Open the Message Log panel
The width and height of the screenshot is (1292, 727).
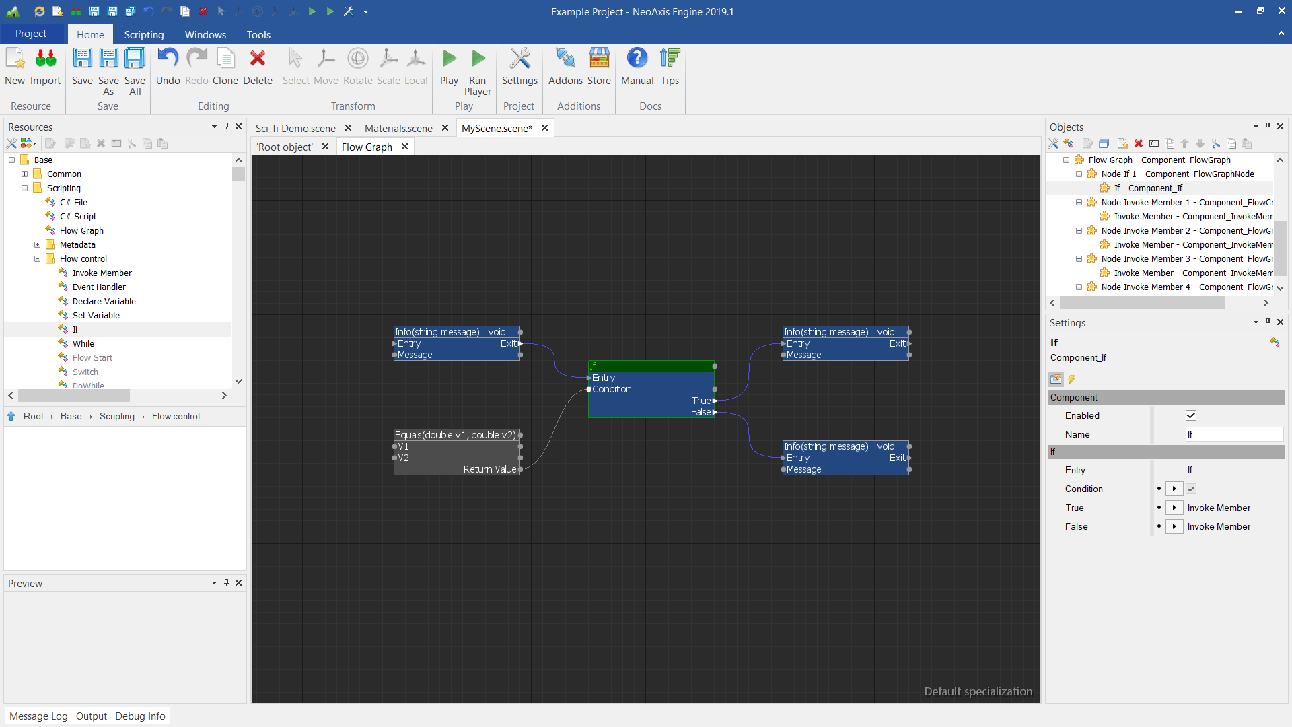(38, 716)
